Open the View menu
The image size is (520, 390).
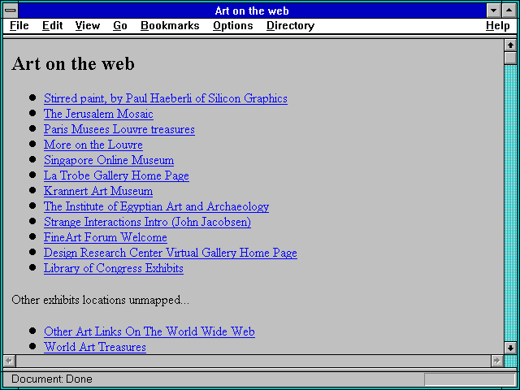(88, 25)
